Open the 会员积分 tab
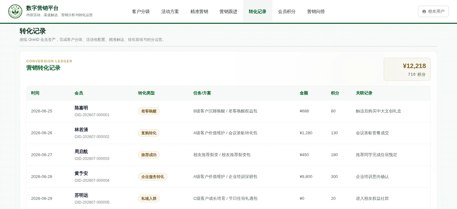The image size is (457, 209). coord(287,11)
